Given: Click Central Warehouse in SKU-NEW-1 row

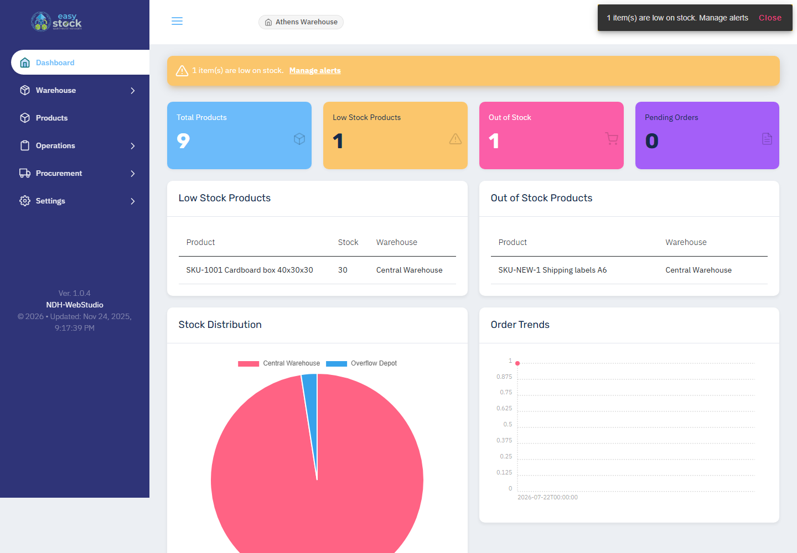Looking at the screenshot, I should click(x=698, y=270).
